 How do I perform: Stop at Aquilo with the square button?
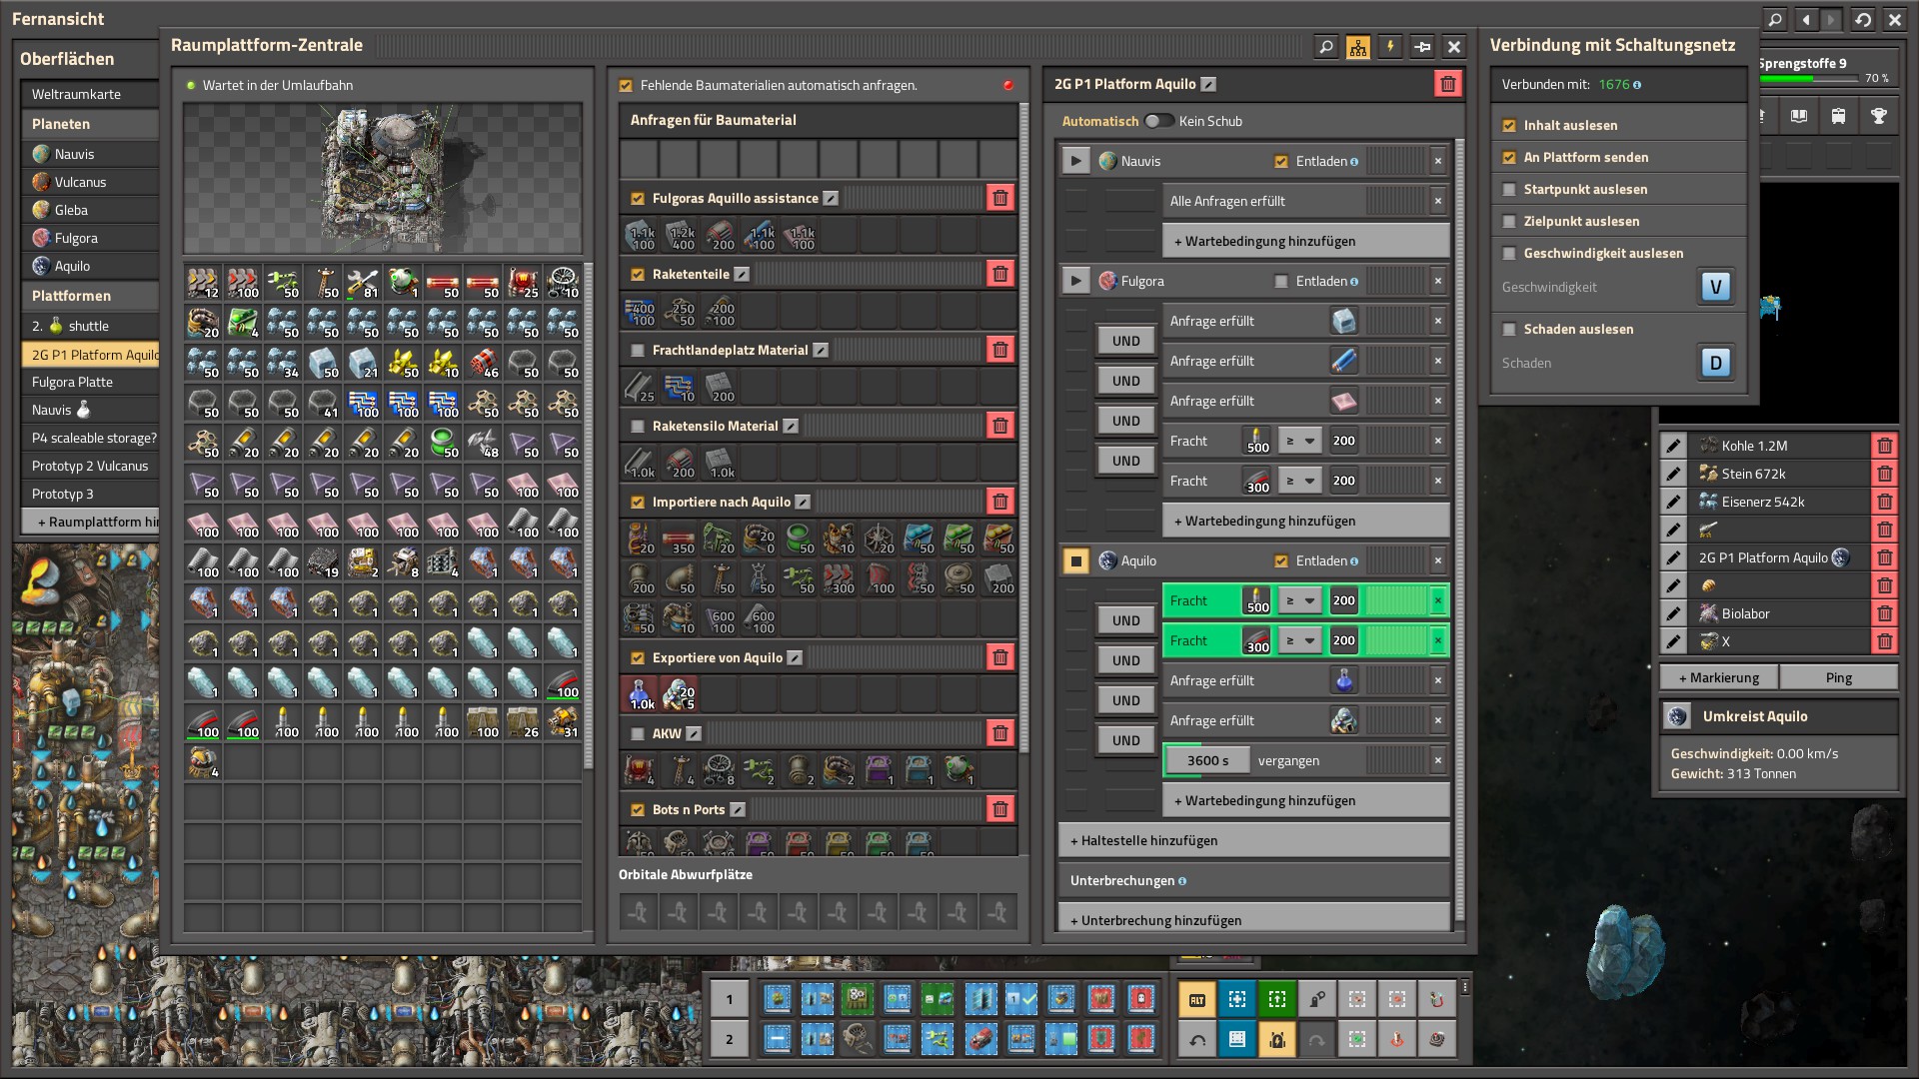click(x=1075, y=560)
